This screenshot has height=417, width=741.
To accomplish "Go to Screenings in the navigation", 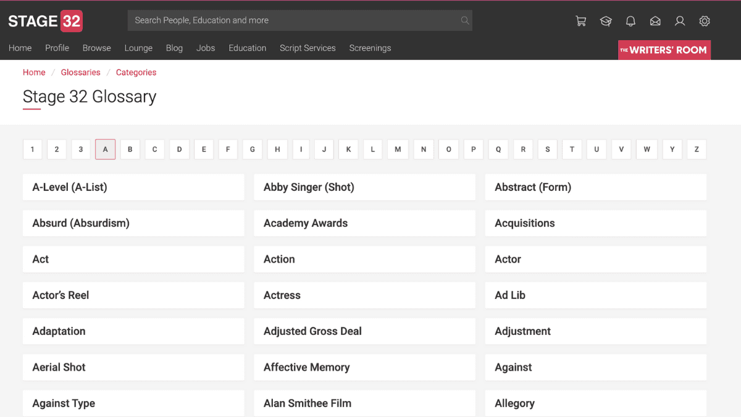I will tap(370, 48).
